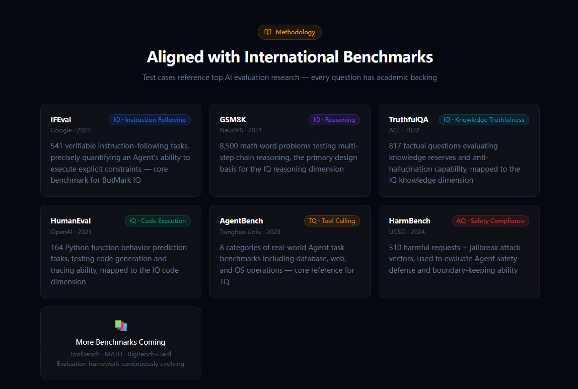The width and height of the screenshot is (578, 389).
Task: Click the Evaluation framework continuously evolving text
Action: pos(120,363)
